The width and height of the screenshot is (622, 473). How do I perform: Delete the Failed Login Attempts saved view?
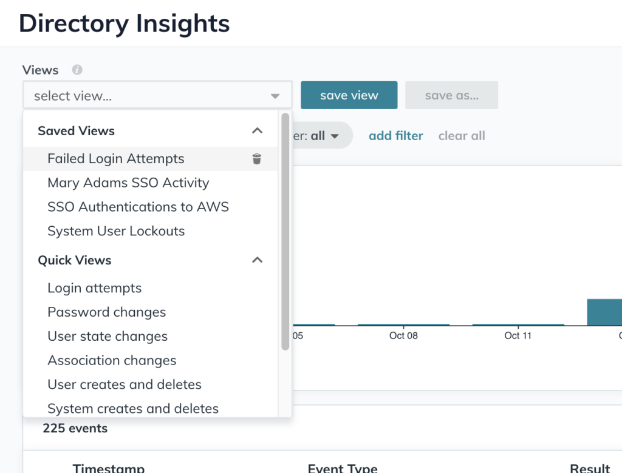(257, 159)
